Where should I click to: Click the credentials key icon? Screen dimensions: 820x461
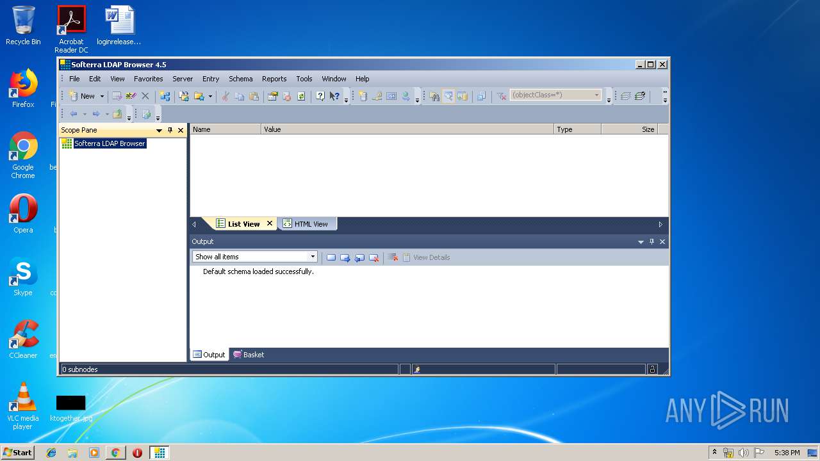(x=377, y=96)
